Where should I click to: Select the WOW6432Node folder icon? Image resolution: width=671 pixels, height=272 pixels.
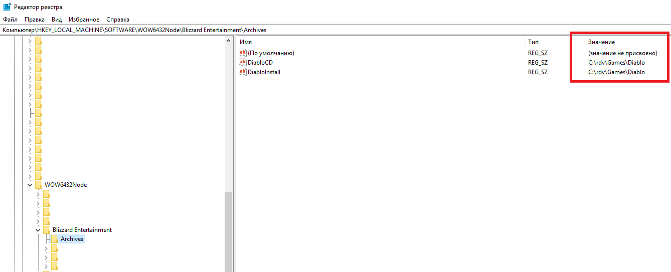[x=38, y=185]
